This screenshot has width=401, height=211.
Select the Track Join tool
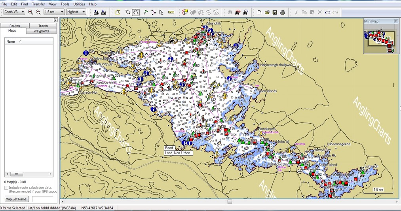[x=209, y=12]
